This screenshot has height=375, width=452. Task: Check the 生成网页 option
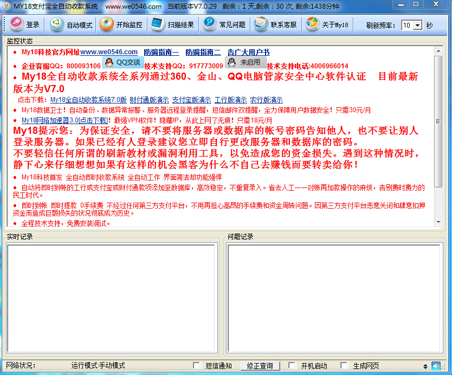344,365
